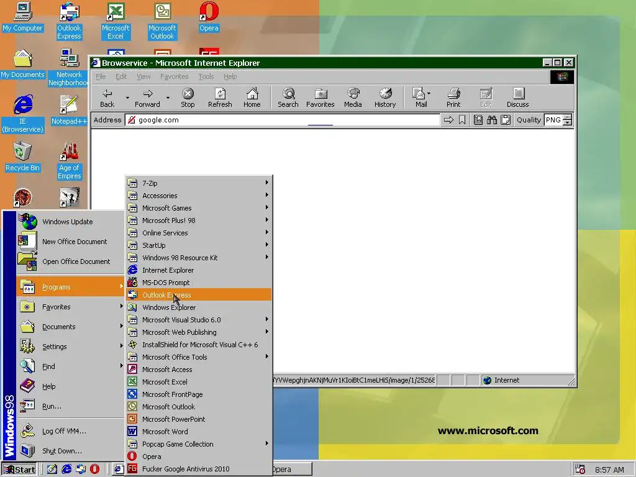Open MS-DOS Prompt from Programs menu
636x477 pixels.
point(198,283)
